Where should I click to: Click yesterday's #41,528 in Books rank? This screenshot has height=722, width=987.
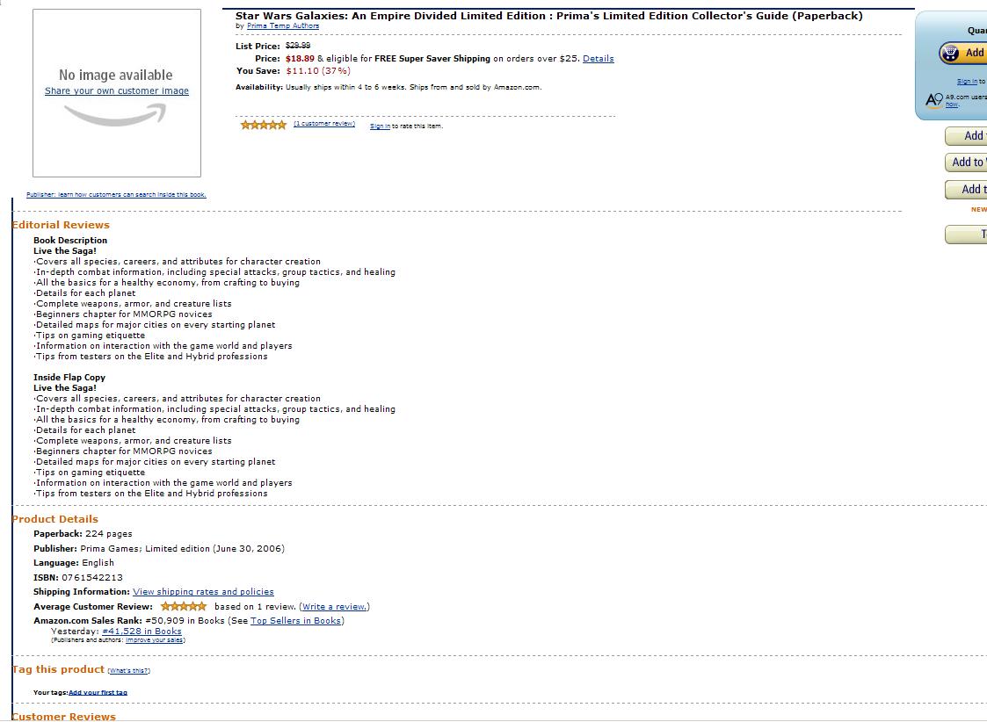142,632
